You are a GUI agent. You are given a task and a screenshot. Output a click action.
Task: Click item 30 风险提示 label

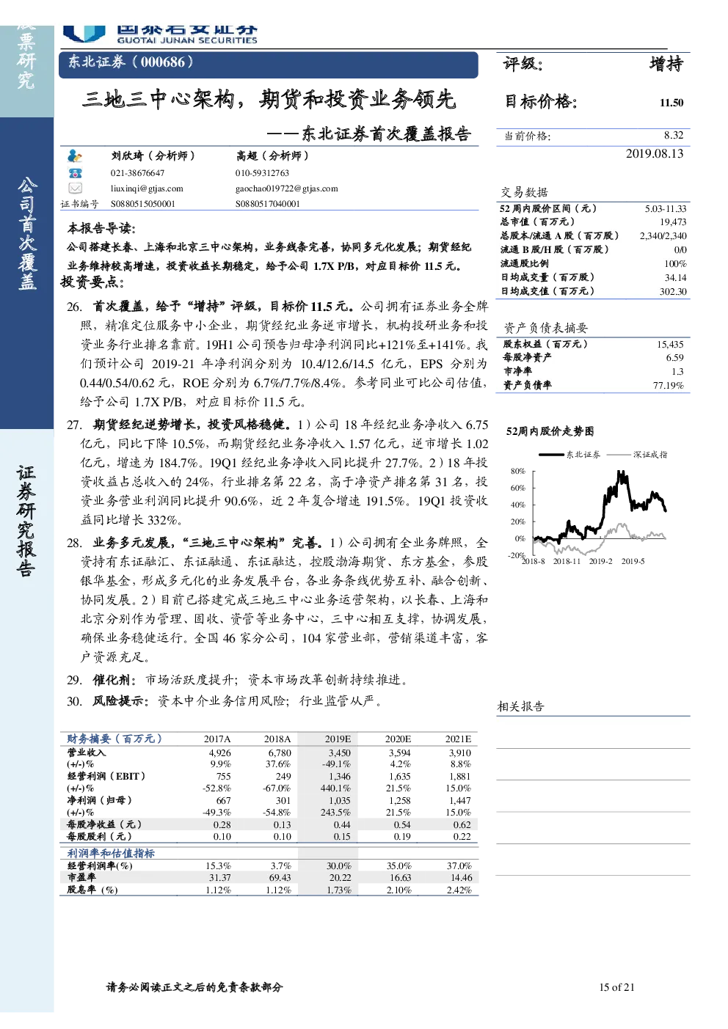pyautogui.click(x=120, y=701)
